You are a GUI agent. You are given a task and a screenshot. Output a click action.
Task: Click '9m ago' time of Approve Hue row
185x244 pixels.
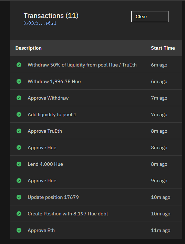pyautogui.click(x=159, y=181)
